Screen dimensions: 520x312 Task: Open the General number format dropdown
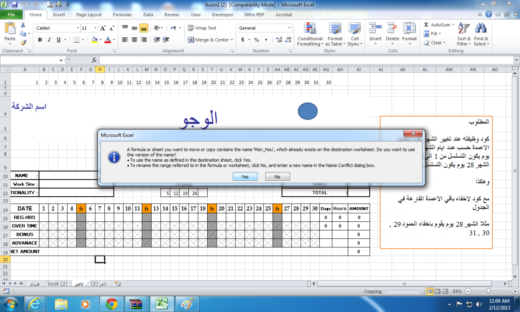pyautogui.click(x=289, y=28)
